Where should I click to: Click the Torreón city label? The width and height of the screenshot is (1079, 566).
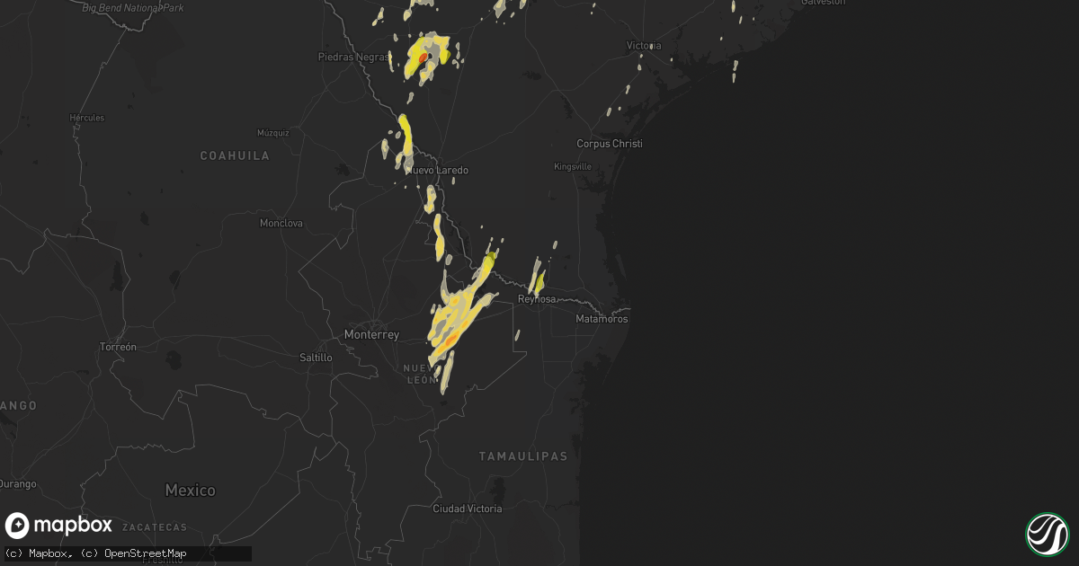click(x=118, y=347)
